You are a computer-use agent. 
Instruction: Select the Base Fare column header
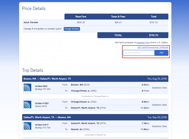pos(81,17)
